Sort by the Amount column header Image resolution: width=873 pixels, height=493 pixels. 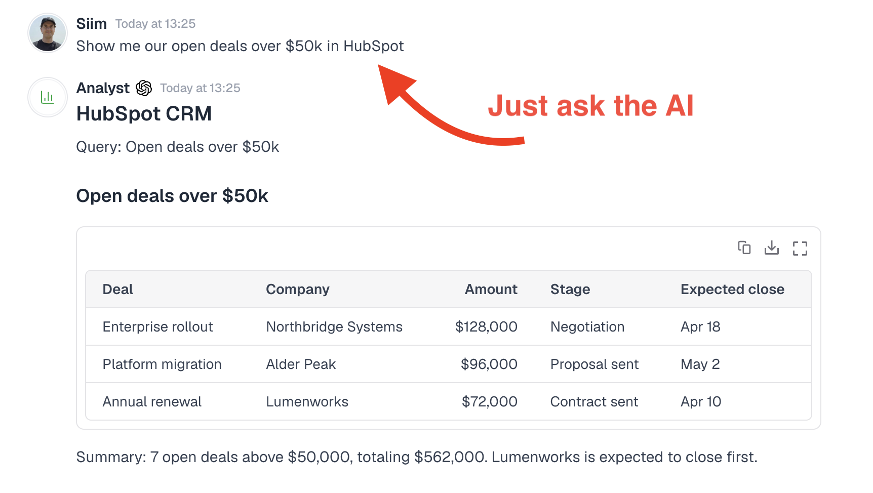(490, 289)
